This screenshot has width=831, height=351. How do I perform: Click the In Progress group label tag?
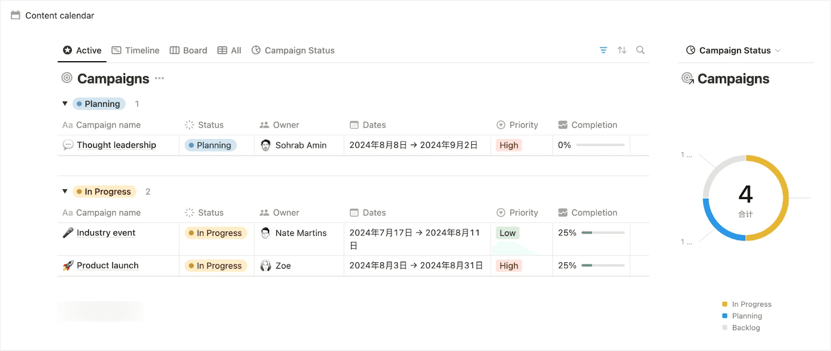pos(104,191)
